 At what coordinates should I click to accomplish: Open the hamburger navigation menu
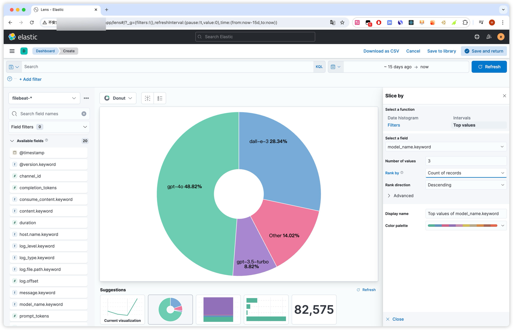tap(12, 51)
